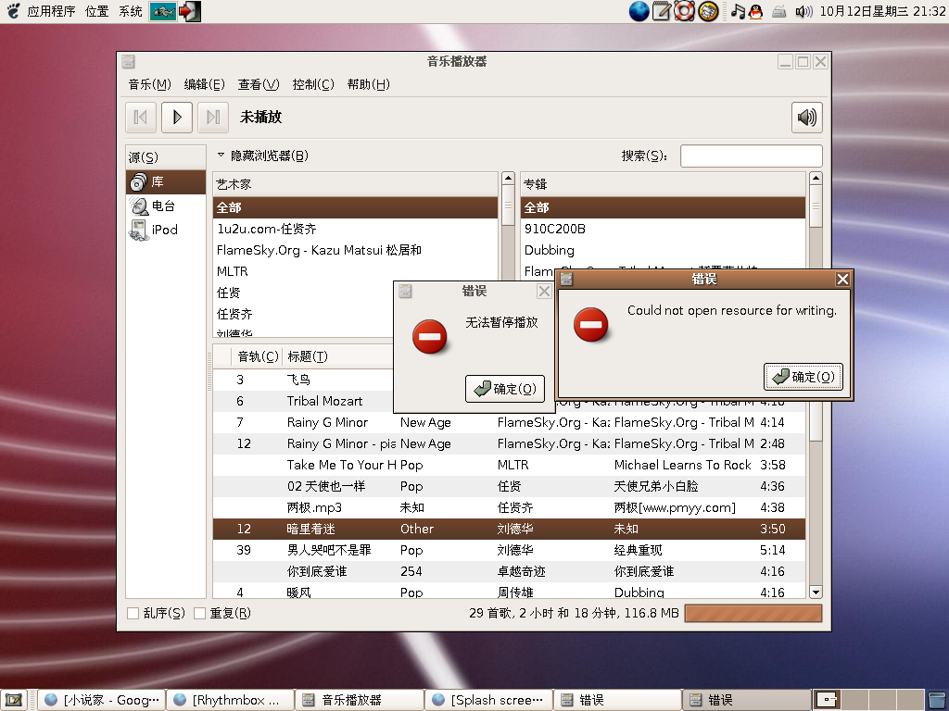This screenshot has width=949, height=711.
Task: Select the 库 library source
Action: coord(166,182)
